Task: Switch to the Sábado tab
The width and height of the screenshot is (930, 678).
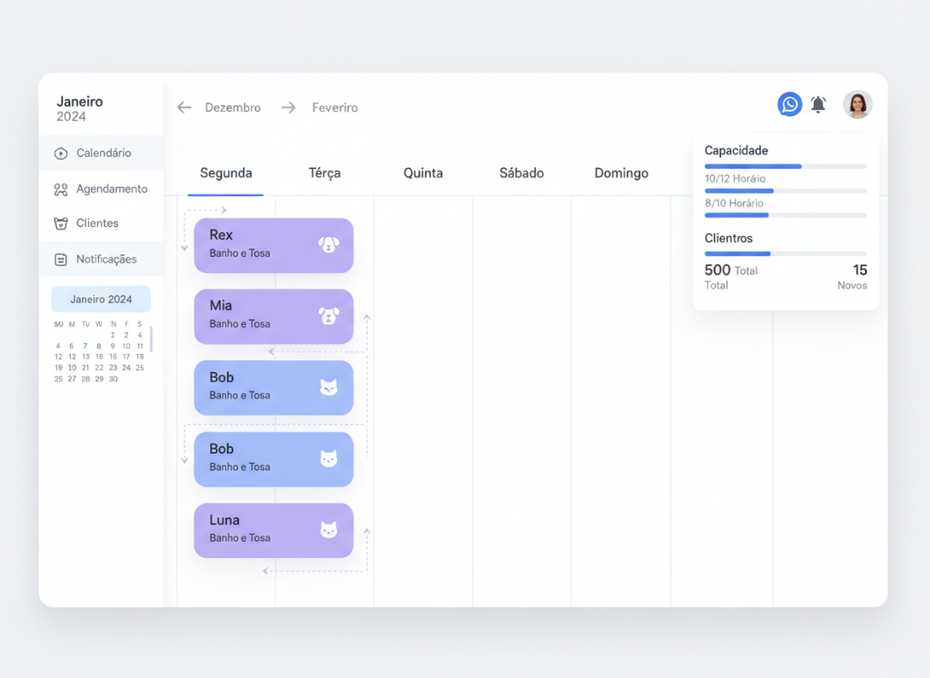Action: (x=521, y=173)
